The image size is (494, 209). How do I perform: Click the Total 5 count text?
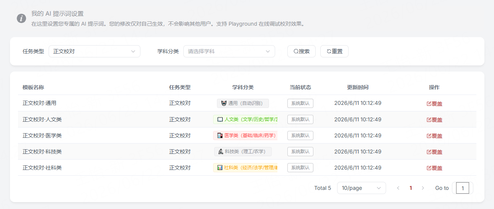323,188
